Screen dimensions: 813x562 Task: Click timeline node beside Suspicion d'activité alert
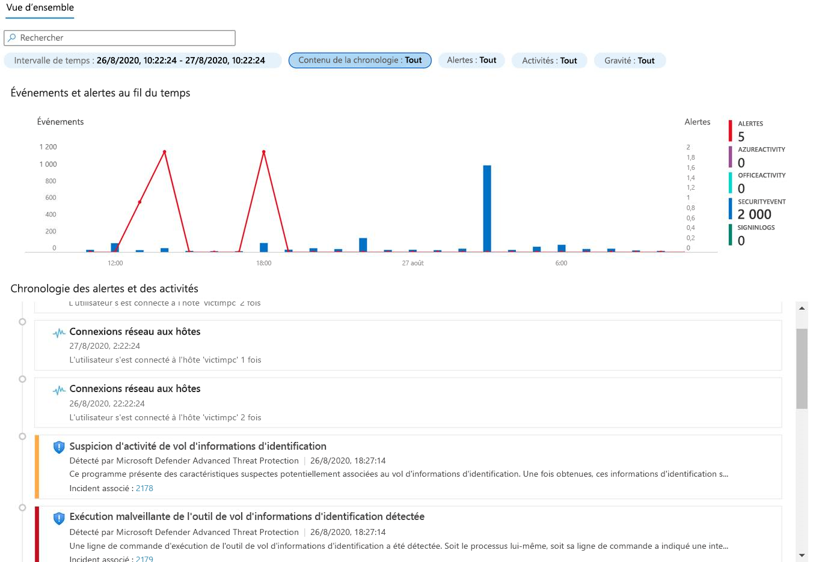(22, 437)
